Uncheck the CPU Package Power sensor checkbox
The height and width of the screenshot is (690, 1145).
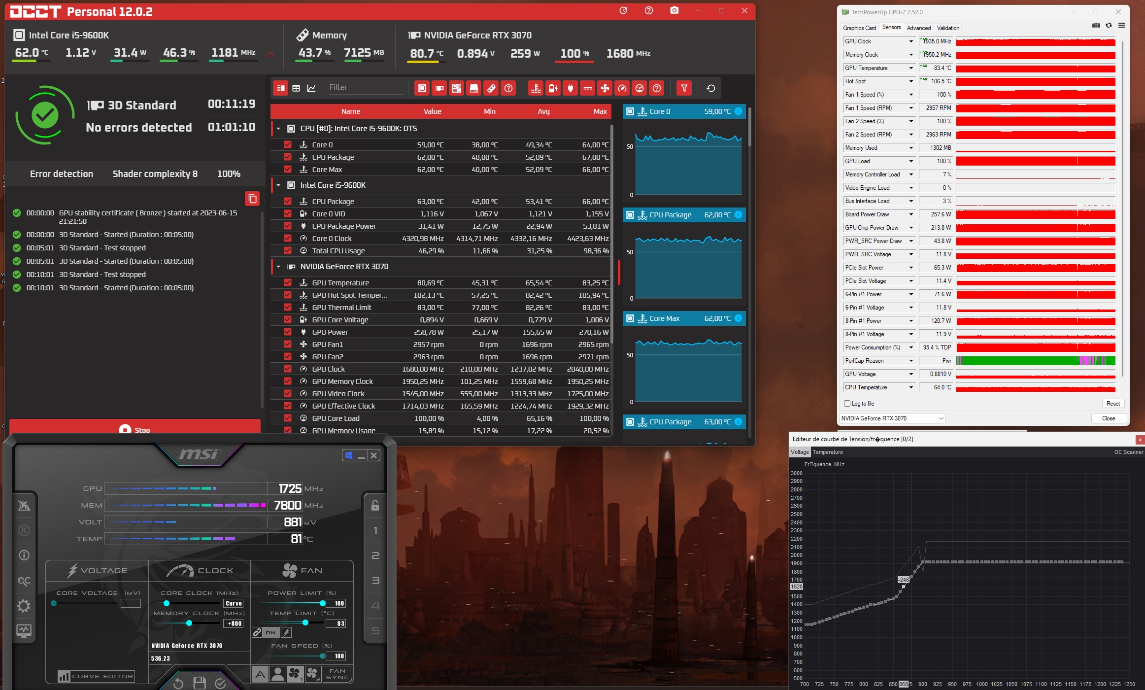click(x=288, y=226)
